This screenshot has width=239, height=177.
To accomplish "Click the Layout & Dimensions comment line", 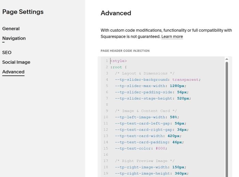I will click(x=145, y=73).
